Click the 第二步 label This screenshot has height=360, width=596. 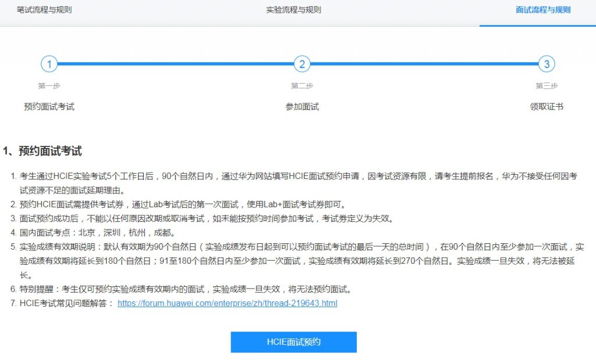click(x=302, y=86)
